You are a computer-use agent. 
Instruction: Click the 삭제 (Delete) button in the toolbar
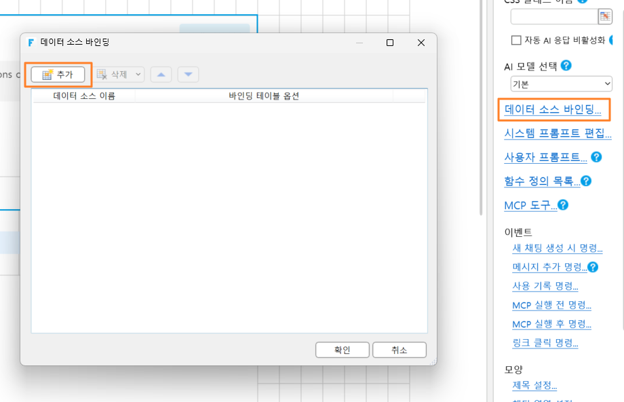click(x=113, y=74)
